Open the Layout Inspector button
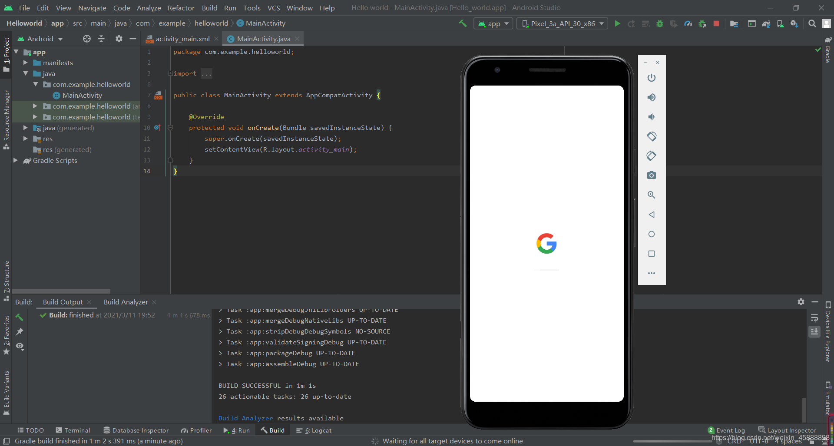 tap(787, 430)
